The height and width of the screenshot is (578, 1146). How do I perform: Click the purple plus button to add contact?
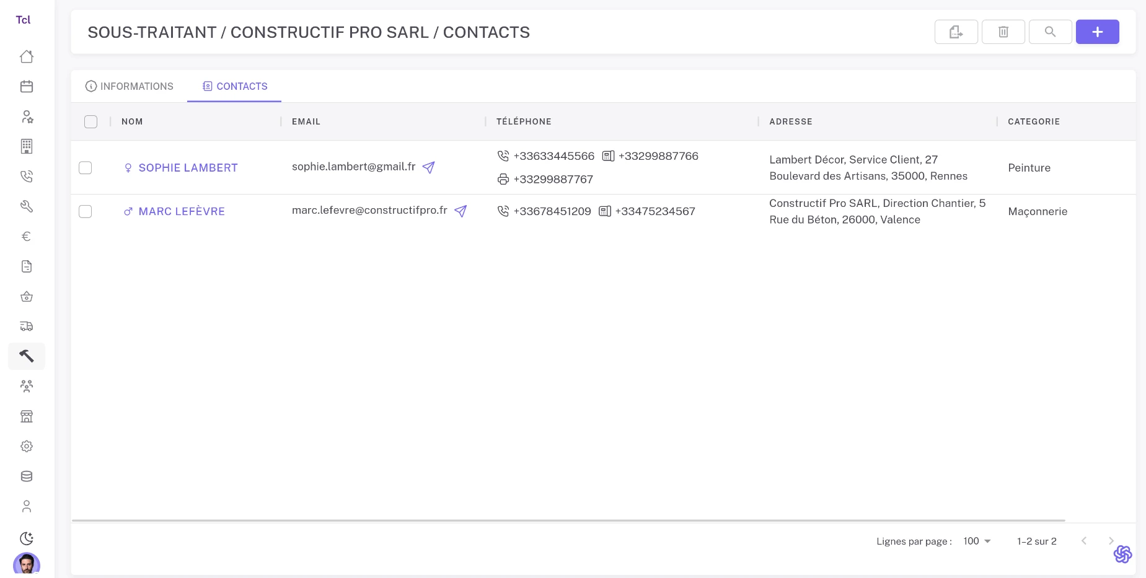click(x=1097, y=32)
